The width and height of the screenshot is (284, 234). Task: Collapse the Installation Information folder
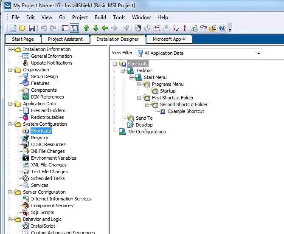pyautogui.click(x=10, y=49)
